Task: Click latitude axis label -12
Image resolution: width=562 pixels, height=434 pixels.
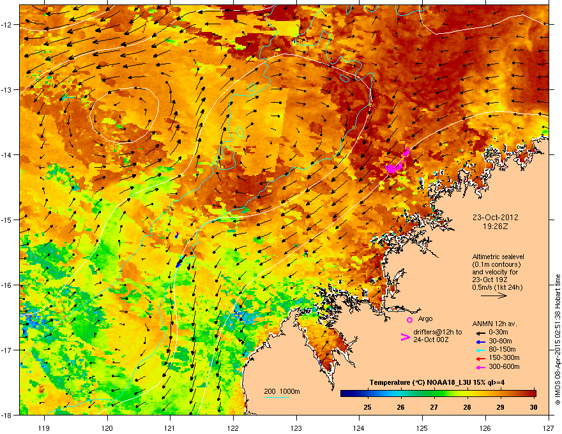Action: point(7,25)
